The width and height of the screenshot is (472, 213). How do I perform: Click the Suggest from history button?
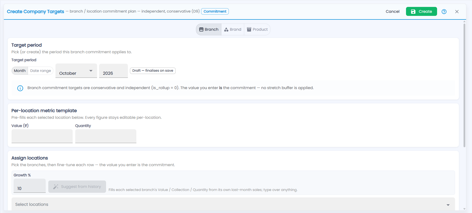coord(77,187)
